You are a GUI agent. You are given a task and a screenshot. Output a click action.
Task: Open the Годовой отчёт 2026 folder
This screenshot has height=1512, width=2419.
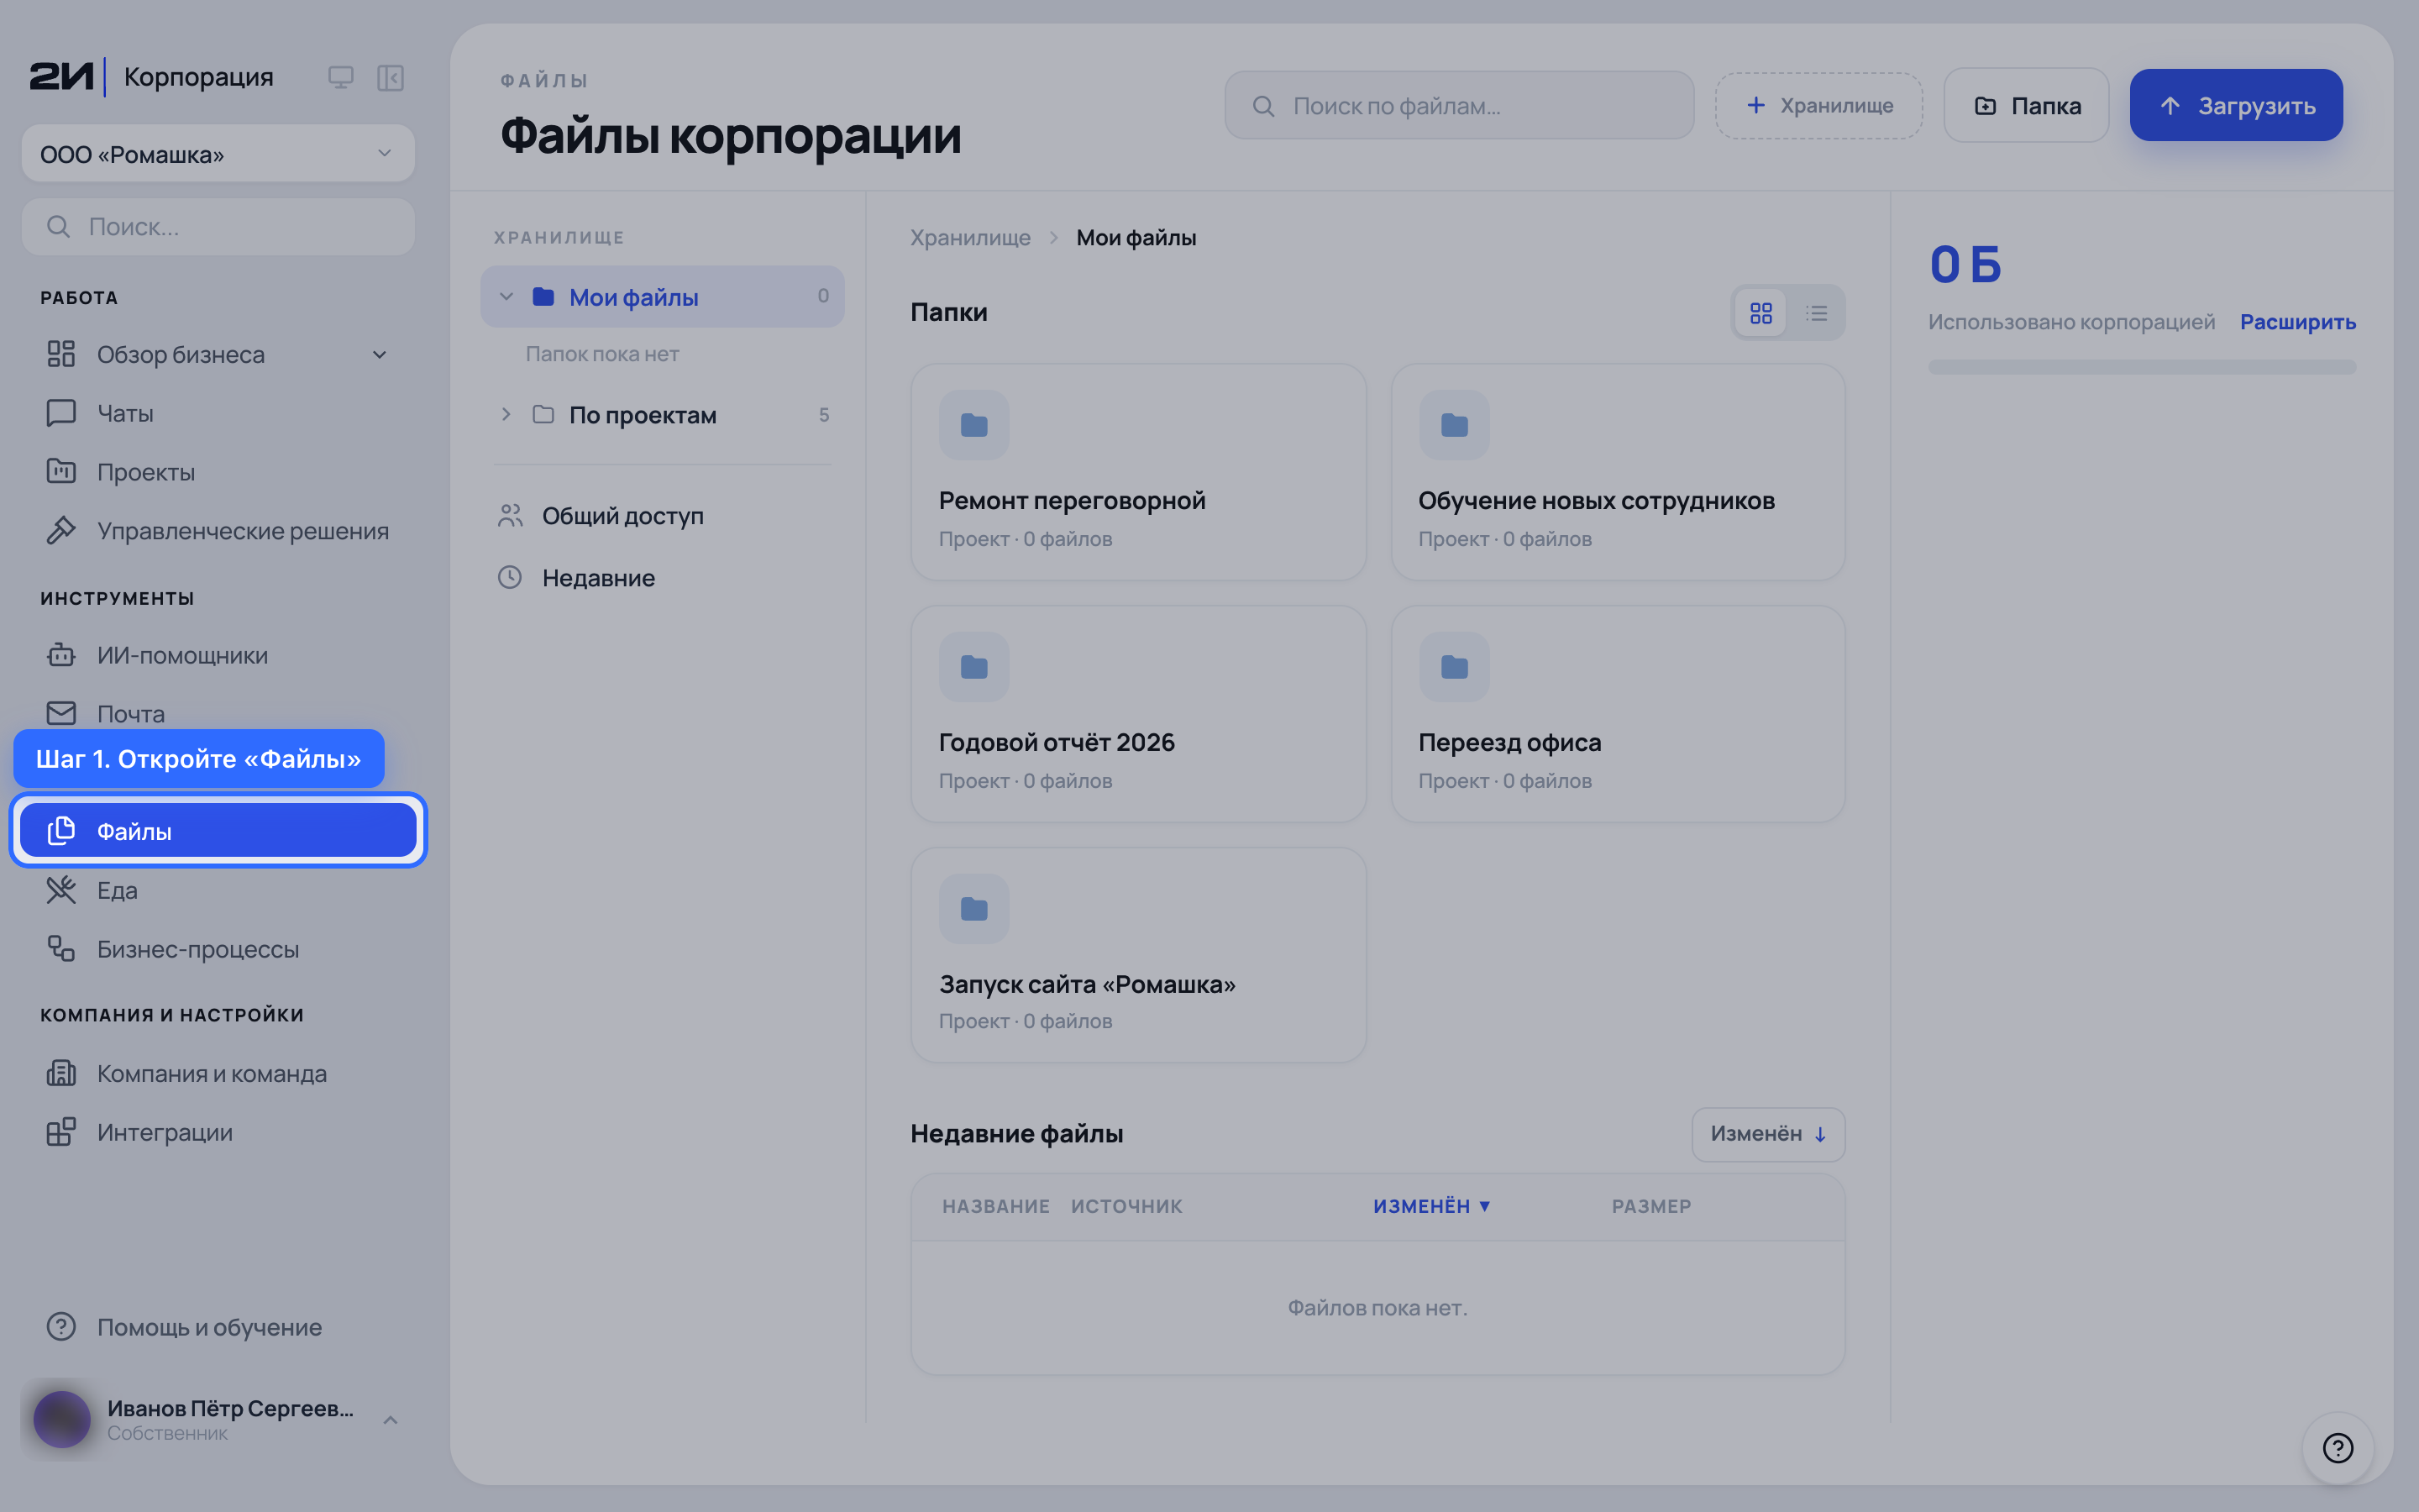[x=1139, y=714]
